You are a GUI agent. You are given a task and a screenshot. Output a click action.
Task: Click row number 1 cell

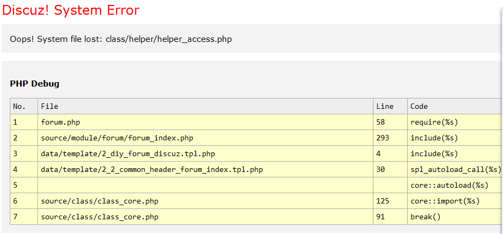tap(24, 122)
